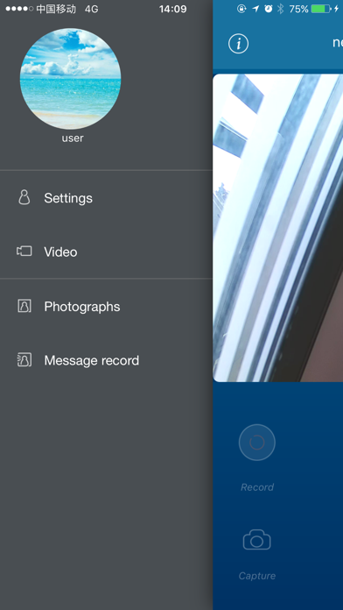Tap the live camera view image
This screenshot has height=610, width=343.
pyautogui.click(x=277, y=228)
